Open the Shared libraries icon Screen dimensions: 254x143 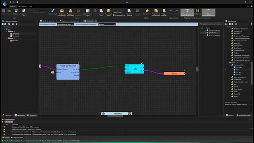(x=156, y=11)
